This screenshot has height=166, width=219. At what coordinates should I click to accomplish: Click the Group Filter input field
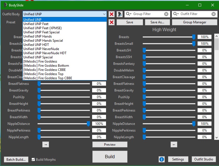[148, 14]
